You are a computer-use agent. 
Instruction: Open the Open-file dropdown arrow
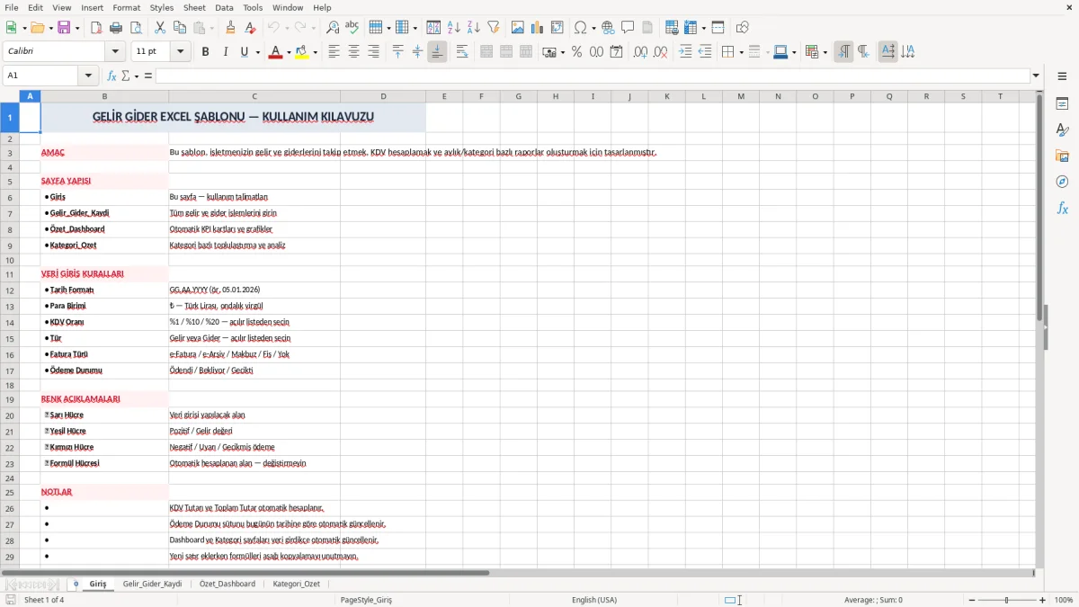tap(49, 28)
